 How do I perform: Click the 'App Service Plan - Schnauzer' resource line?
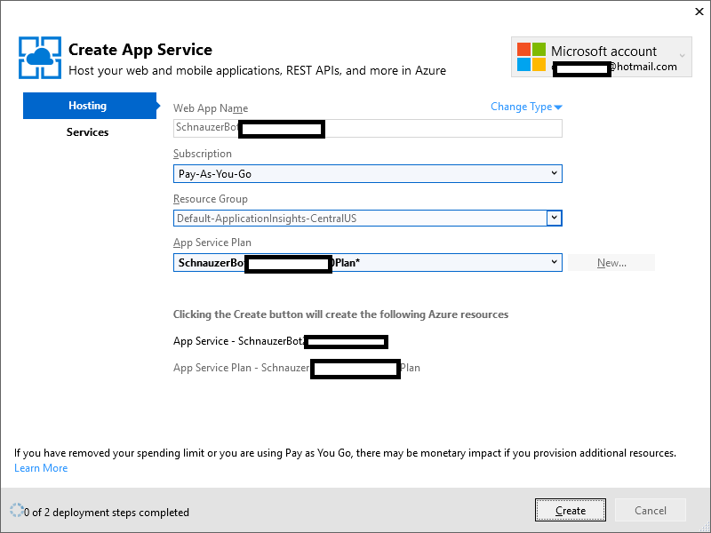(x=297, y=368)
